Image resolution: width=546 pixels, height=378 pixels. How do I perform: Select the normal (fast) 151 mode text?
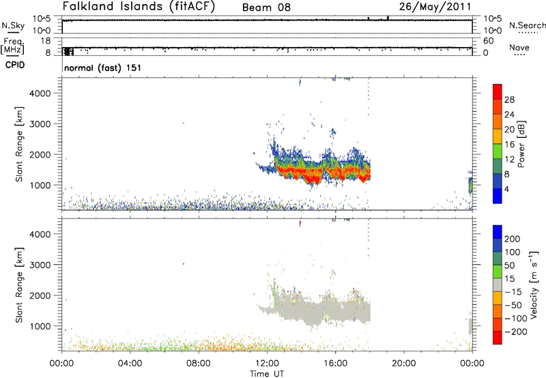click(x=98, y=68)
